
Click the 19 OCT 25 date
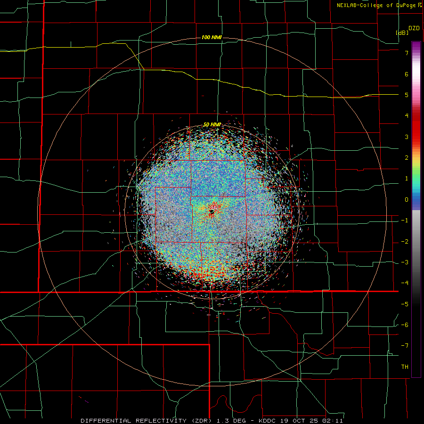[299, 421]
